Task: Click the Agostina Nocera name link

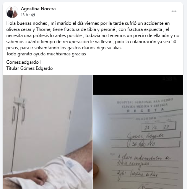Action: [38, 9]
